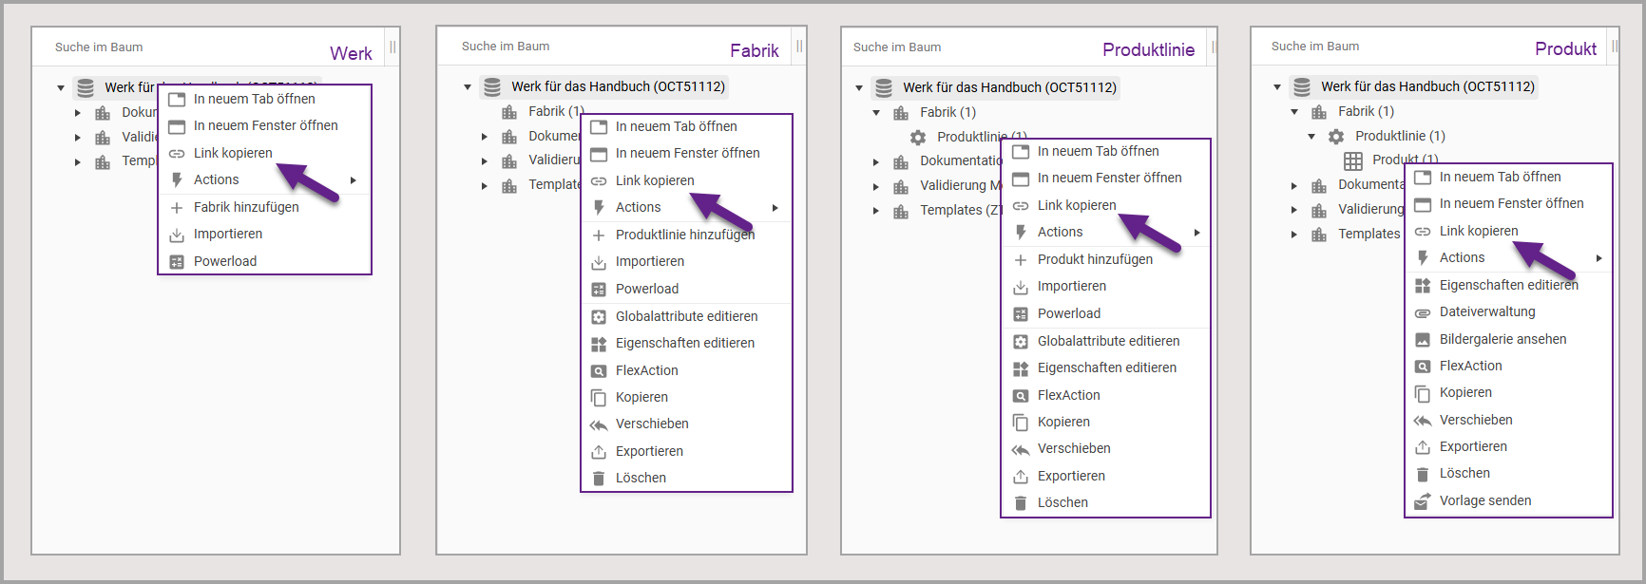This screenshot has width=1646, height=584.
Task: Select Werk für das Handbuch in Produktlinie tree
Action: click(1009, 87)
